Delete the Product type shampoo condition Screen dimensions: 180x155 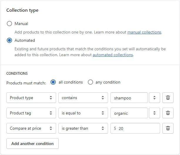coord(168,98)
